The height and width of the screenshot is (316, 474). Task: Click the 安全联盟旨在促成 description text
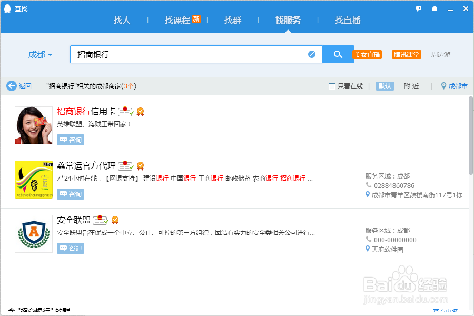coord(185,233)
